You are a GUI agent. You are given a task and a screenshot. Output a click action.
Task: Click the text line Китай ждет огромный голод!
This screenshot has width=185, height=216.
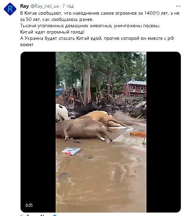[x=52, y=32]
